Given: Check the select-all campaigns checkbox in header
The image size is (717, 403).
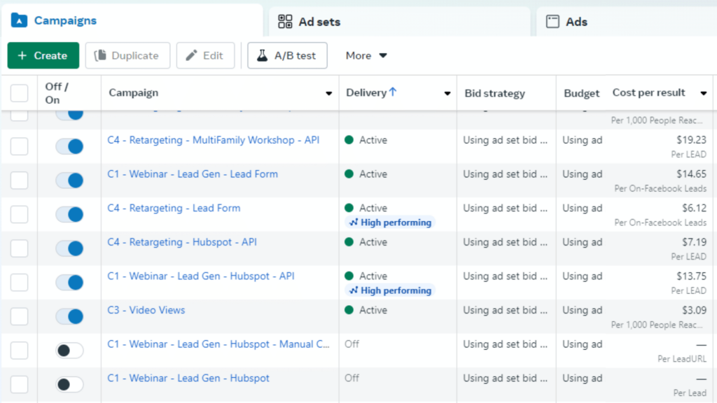Looking at the screenshot, I should [x=20, y=93].
